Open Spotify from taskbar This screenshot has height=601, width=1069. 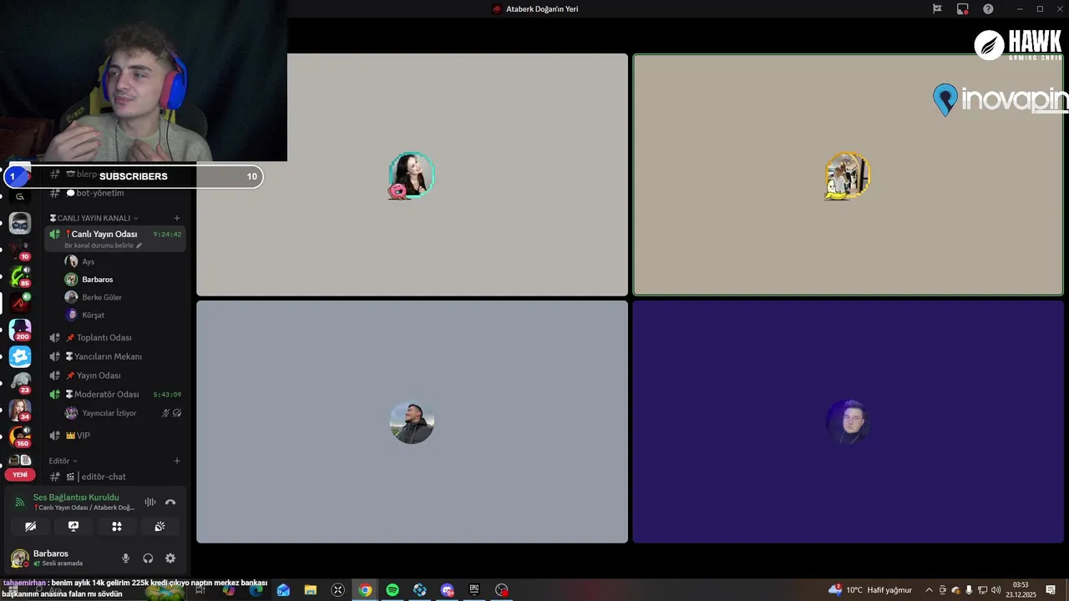(393, 590)
